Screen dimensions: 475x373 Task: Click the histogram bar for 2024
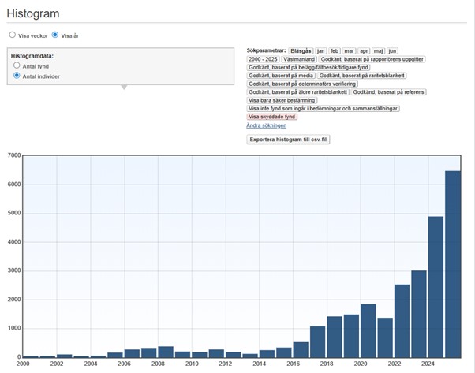click(x=436, y=287)
